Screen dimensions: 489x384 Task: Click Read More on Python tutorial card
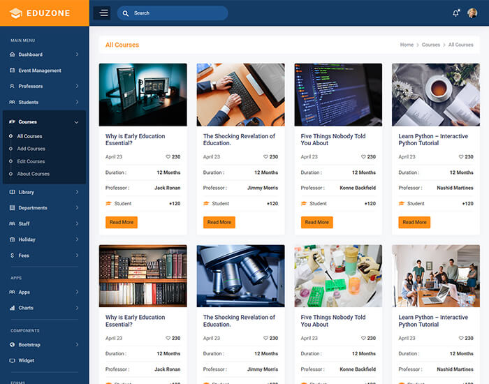414,222
